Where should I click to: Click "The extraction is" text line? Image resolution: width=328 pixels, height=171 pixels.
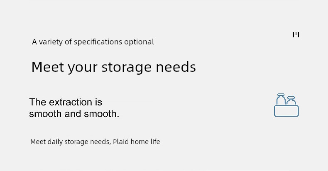(x=66, y=102)
